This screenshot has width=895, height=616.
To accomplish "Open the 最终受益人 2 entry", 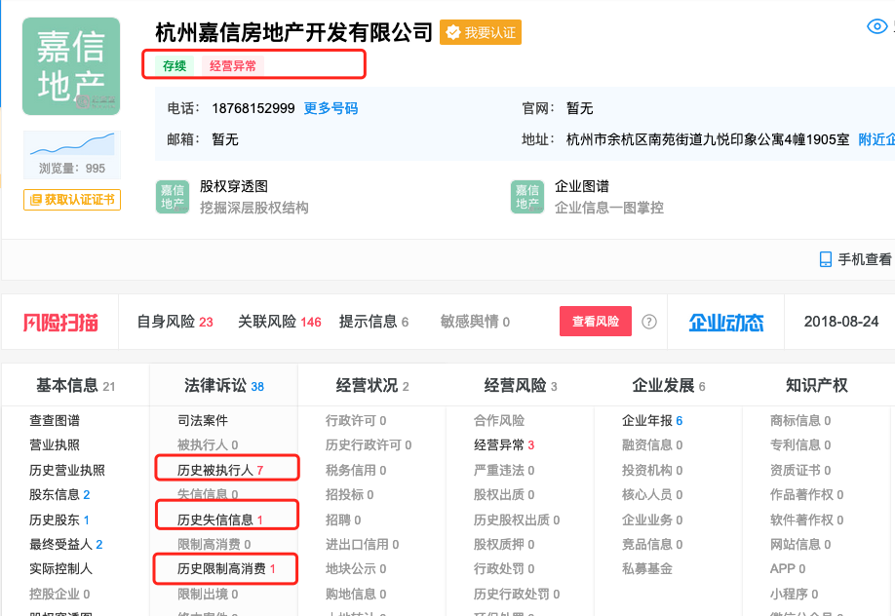I will tap(66, 545).
